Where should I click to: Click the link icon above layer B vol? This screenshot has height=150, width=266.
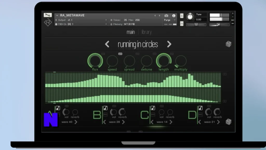coord(114,106)
